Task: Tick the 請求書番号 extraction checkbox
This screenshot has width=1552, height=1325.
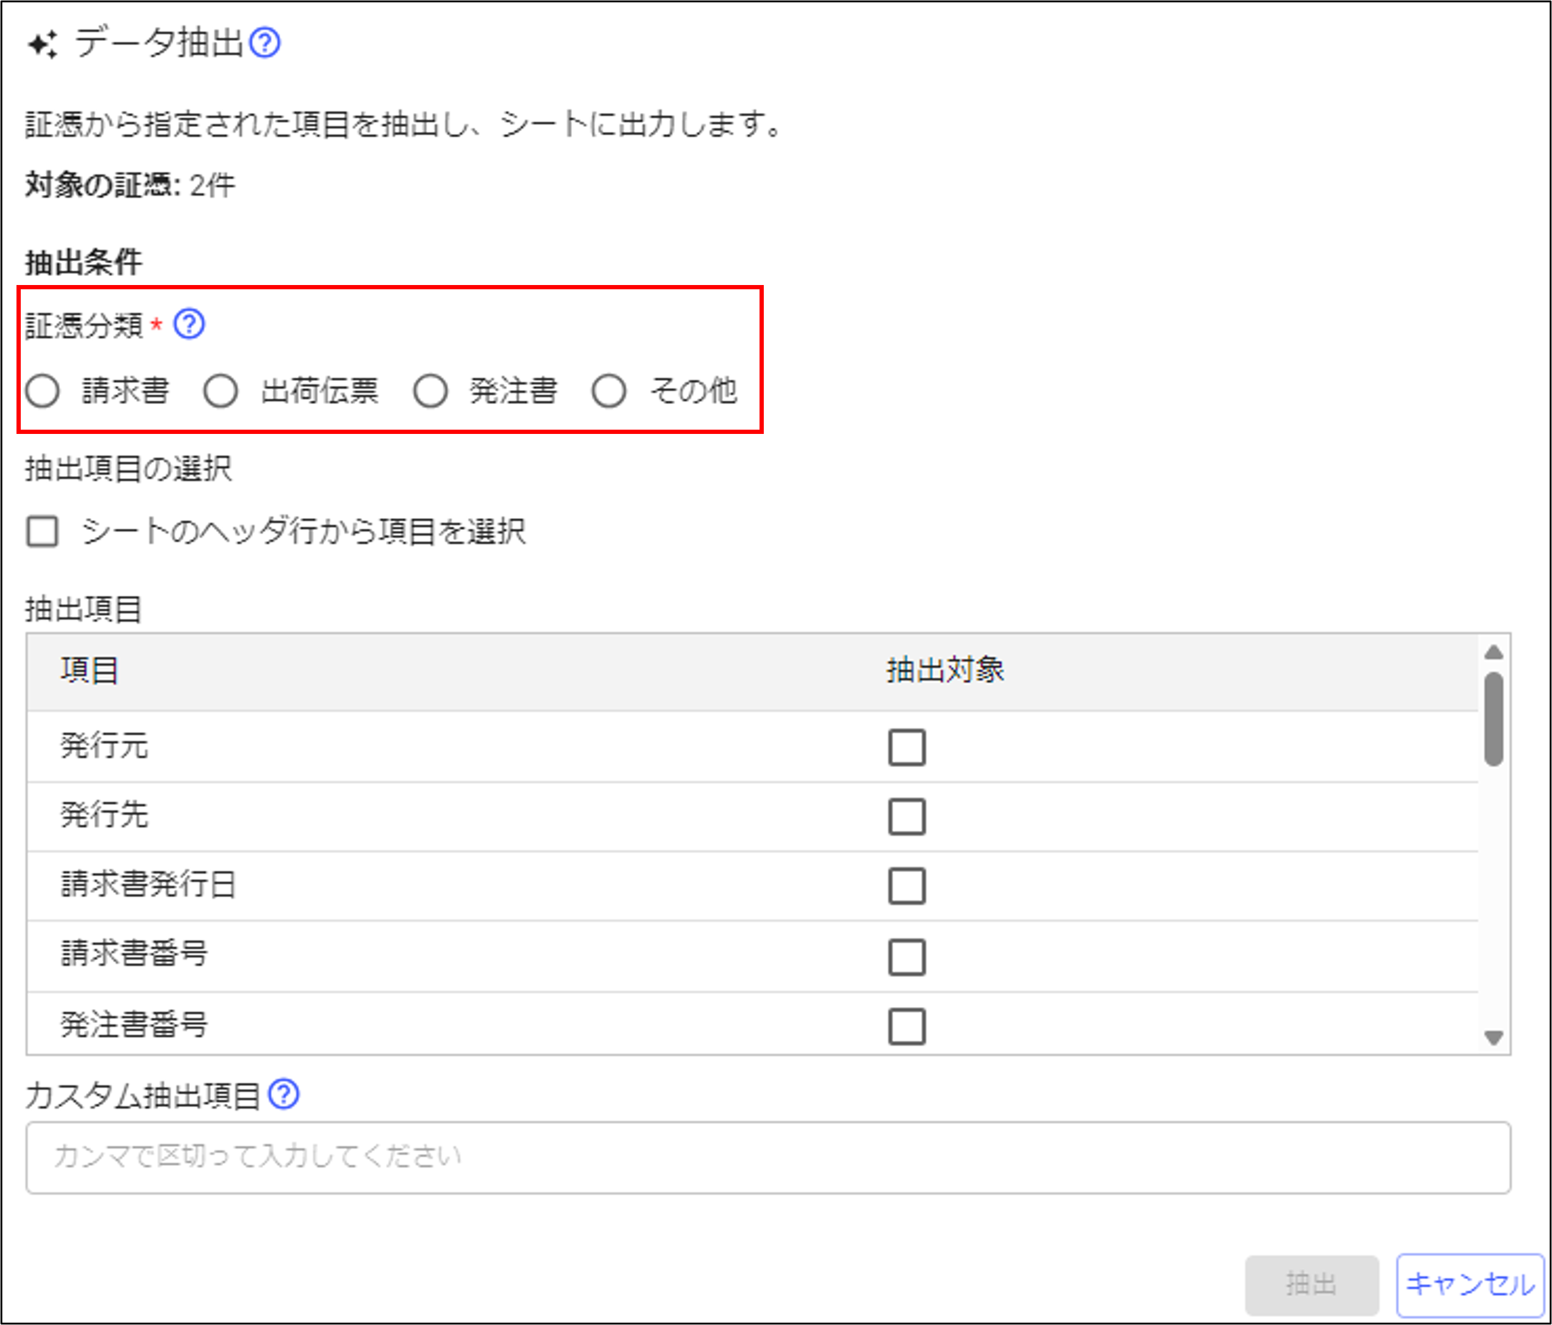Action: pos(906,957)
